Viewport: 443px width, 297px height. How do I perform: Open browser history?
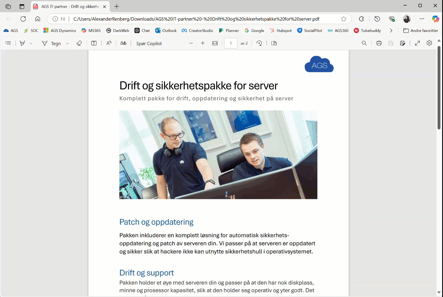377,19
